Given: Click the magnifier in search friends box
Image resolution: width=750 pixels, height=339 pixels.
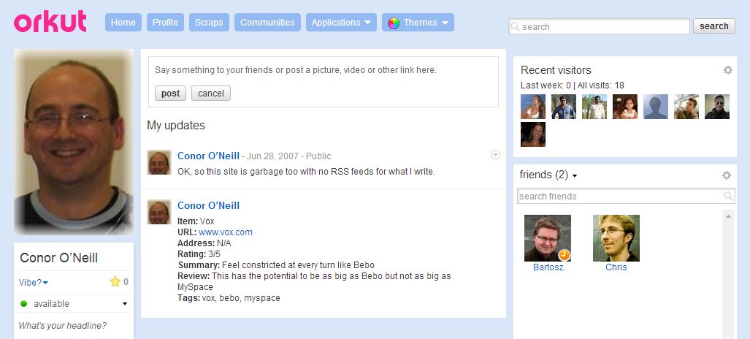Looking at the screenshot, I should click(x=727, y=196).
